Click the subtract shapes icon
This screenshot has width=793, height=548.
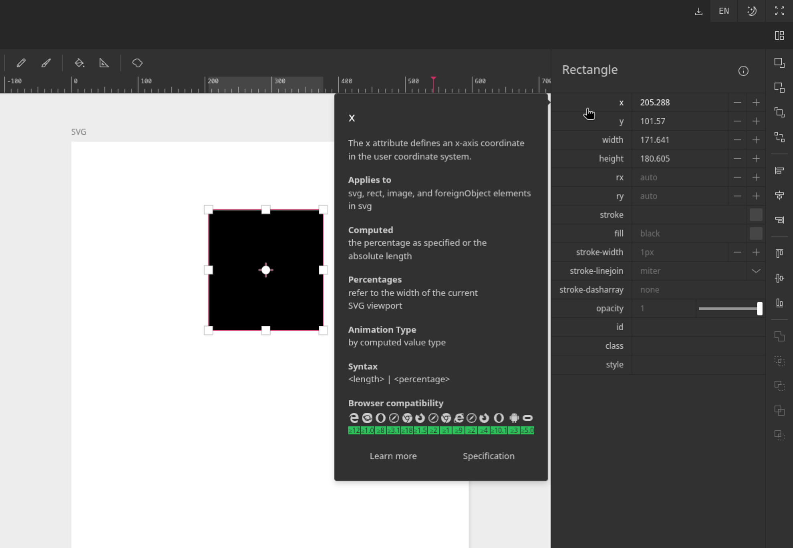pyautogui.click(x=779, y=386)
